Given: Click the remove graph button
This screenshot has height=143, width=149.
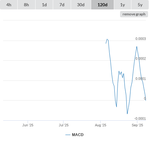Looking at the screenshot, I should click(x=134, y=14).
